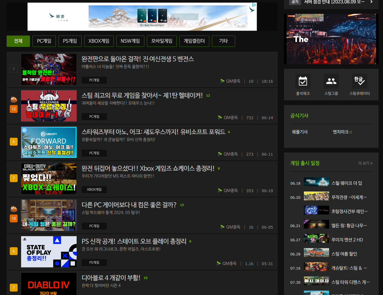Open the 다른 PC 게이머보다 내 컴은 article title

pos(129,205)
